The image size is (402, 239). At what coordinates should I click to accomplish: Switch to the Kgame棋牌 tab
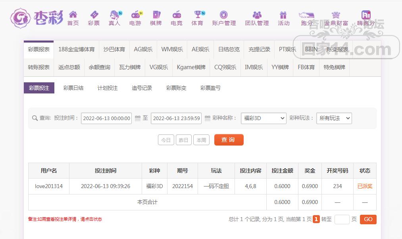(x=191, y=67)
